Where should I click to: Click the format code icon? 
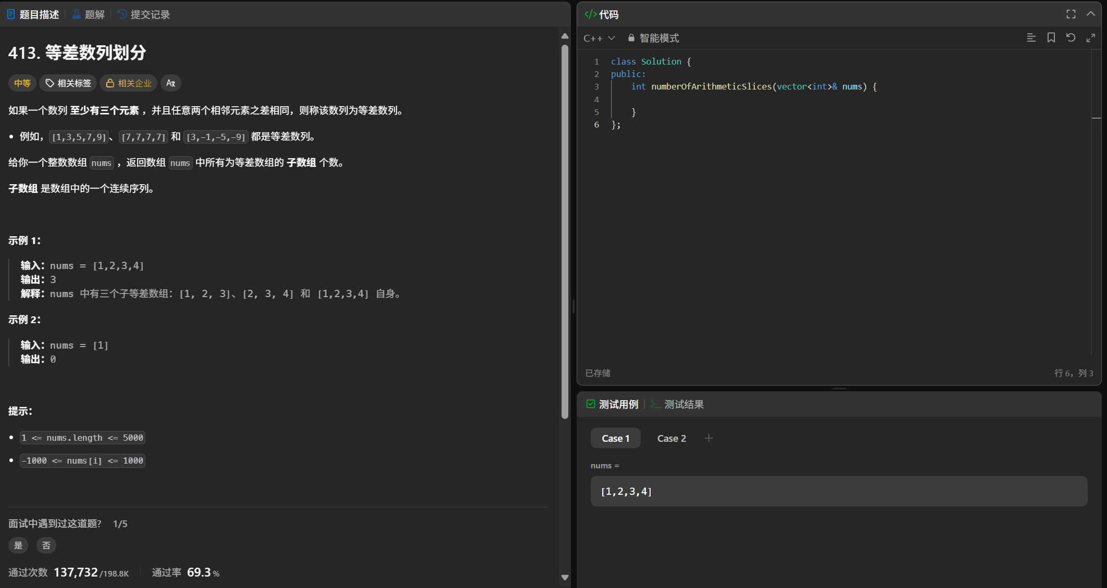[1031, 37]
